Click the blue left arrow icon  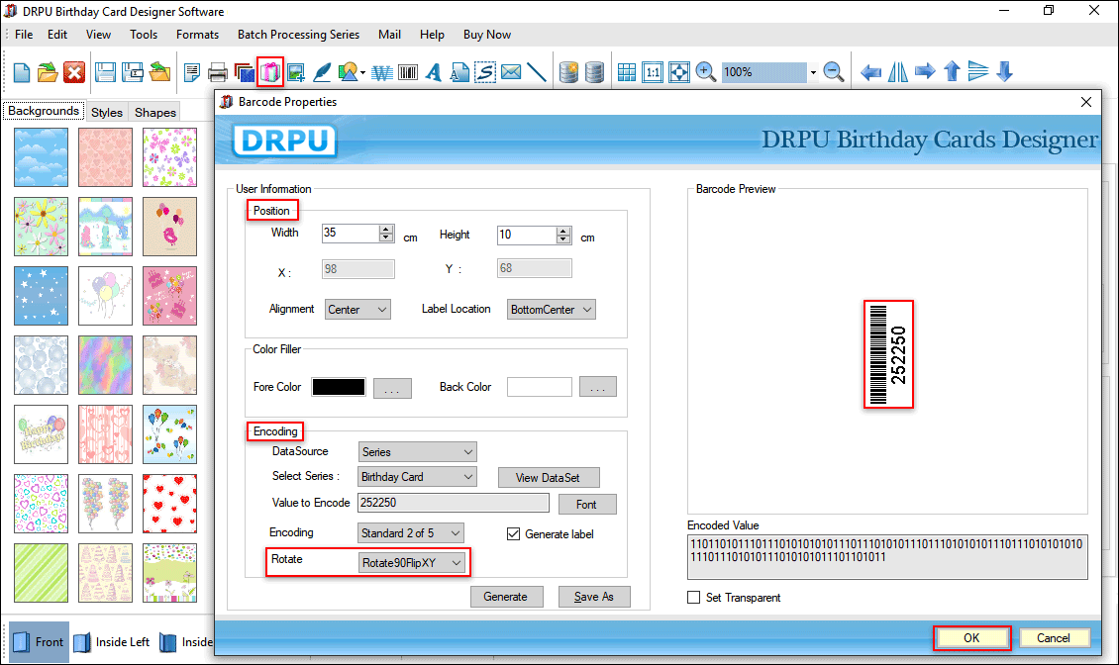click(870, 72)
